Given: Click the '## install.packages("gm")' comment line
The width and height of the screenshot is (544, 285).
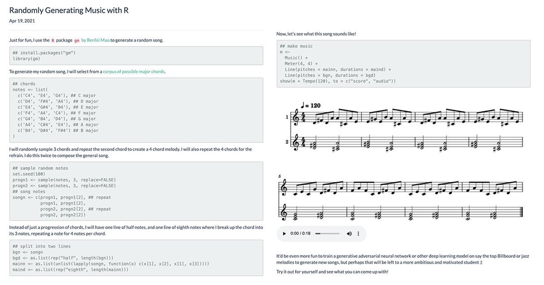Looking at the screenshot, I should [x=44, y=53].
